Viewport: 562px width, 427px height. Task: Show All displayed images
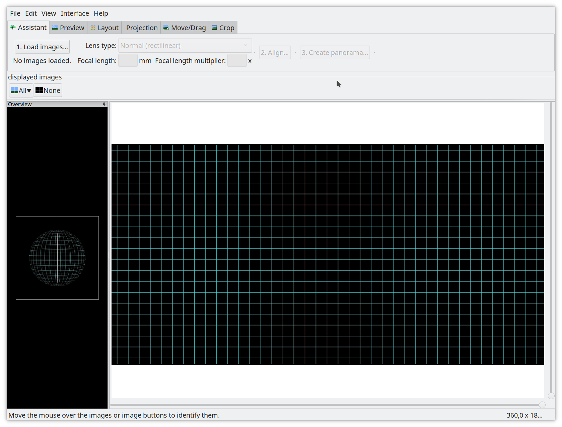21,90
